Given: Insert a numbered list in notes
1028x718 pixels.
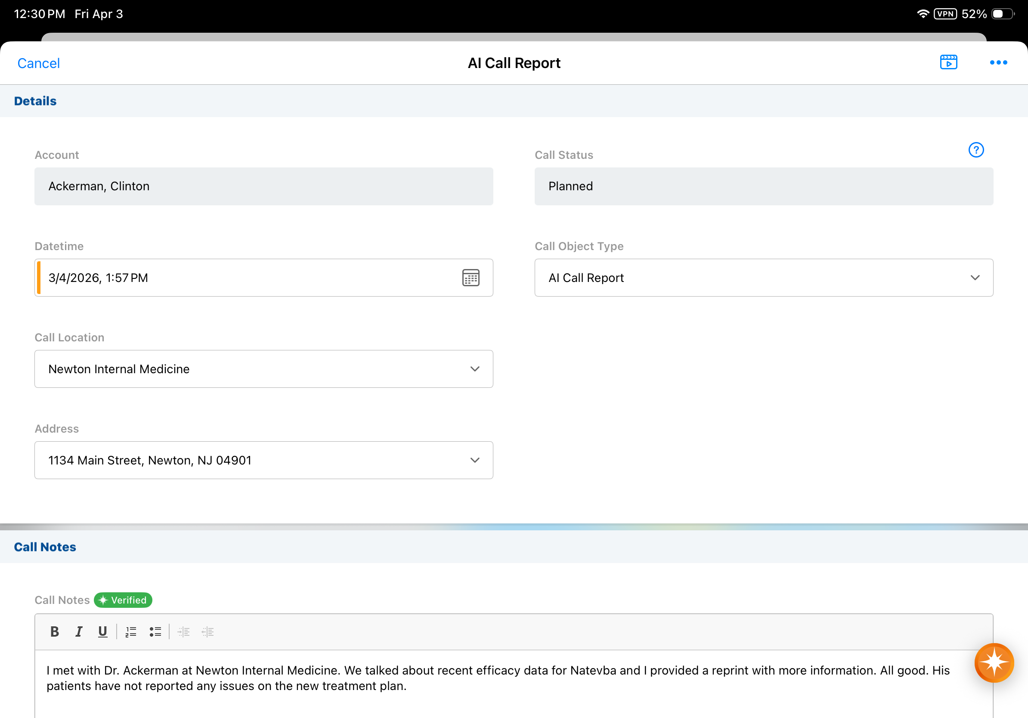Looking at the screenshot, I should (131, 631).
